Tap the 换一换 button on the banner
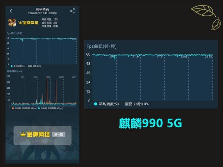 [59, 134]
